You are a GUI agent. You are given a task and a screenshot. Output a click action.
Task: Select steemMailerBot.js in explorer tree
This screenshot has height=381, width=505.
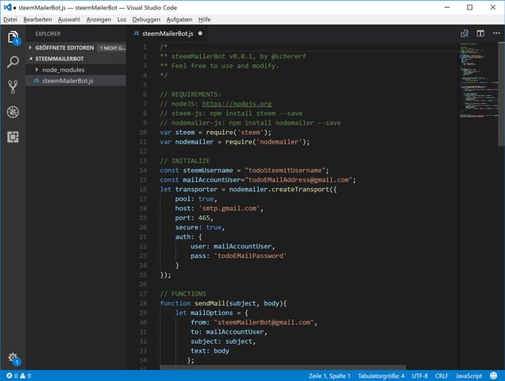pyautogui.click(x=75, y=81)
